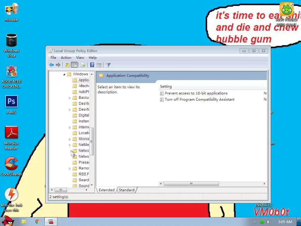Image resolution: width=301 pixels, height=226 pixels.
Task: Select the Locati tree folder
Action: [81, 133]
